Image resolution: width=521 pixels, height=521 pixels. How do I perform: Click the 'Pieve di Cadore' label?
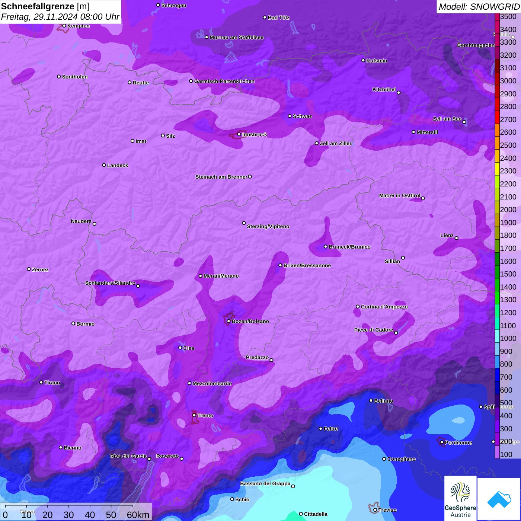(x=374, y=330)
